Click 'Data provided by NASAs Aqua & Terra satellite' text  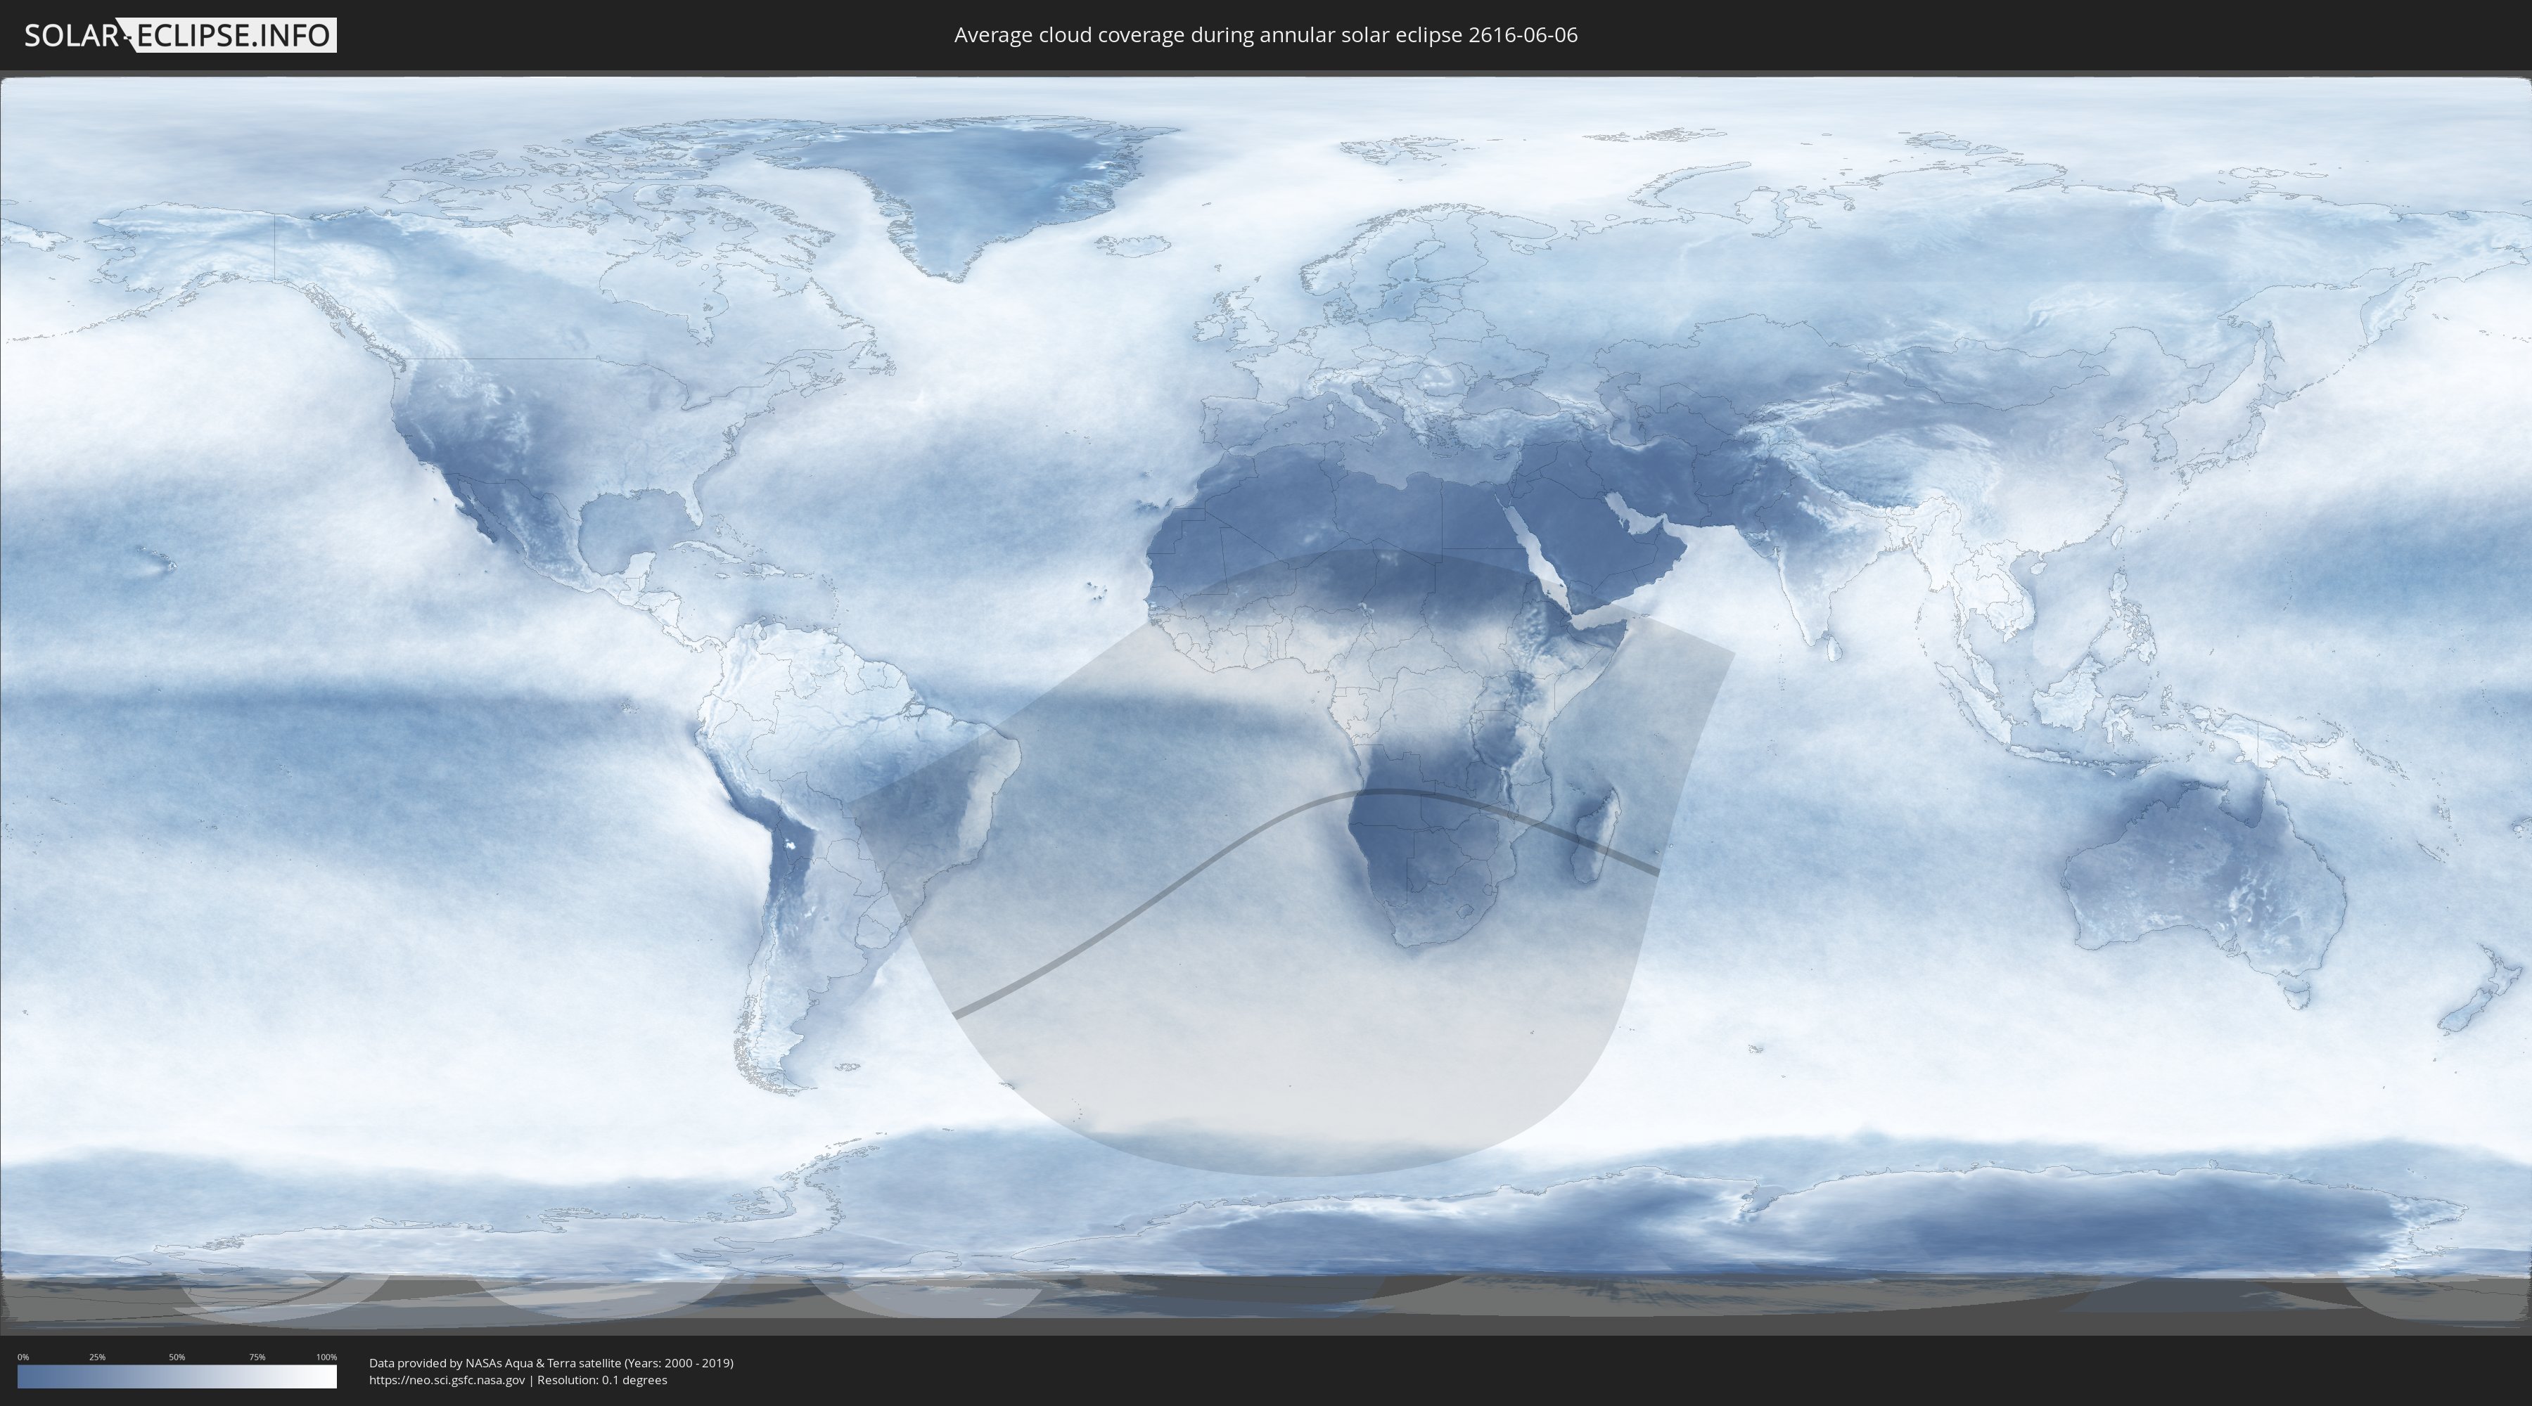(495, 1363)
